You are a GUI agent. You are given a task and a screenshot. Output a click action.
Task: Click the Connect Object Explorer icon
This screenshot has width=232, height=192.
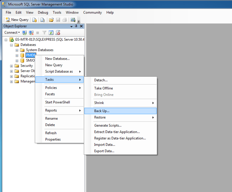pos(24,33)
